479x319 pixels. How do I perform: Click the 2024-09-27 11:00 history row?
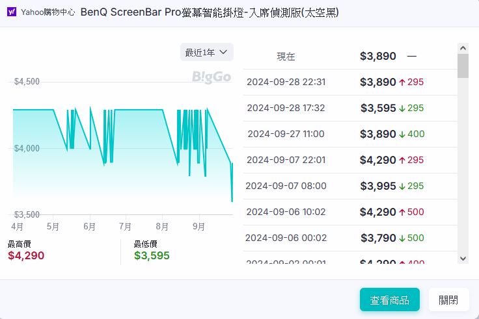coord(350,134)
